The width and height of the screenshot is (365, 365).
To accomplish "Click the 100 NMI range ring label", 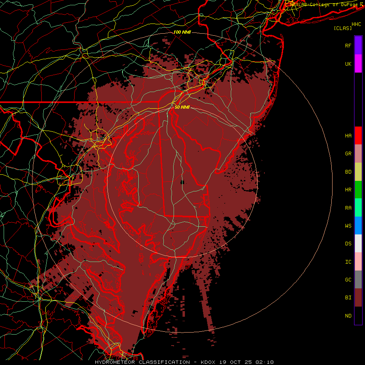I will click(182, 32).
